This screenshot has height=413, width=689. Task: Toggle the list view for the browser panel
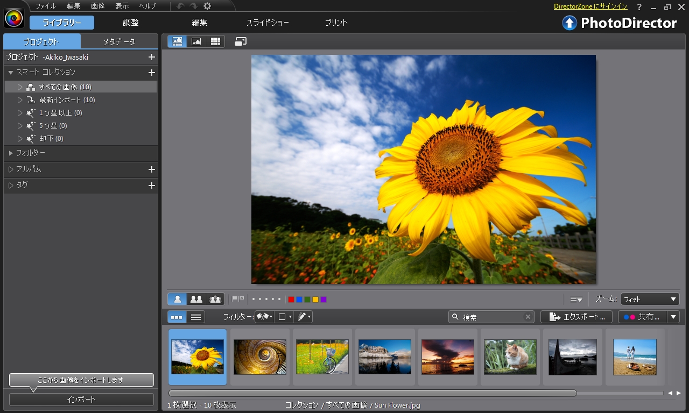196,317
